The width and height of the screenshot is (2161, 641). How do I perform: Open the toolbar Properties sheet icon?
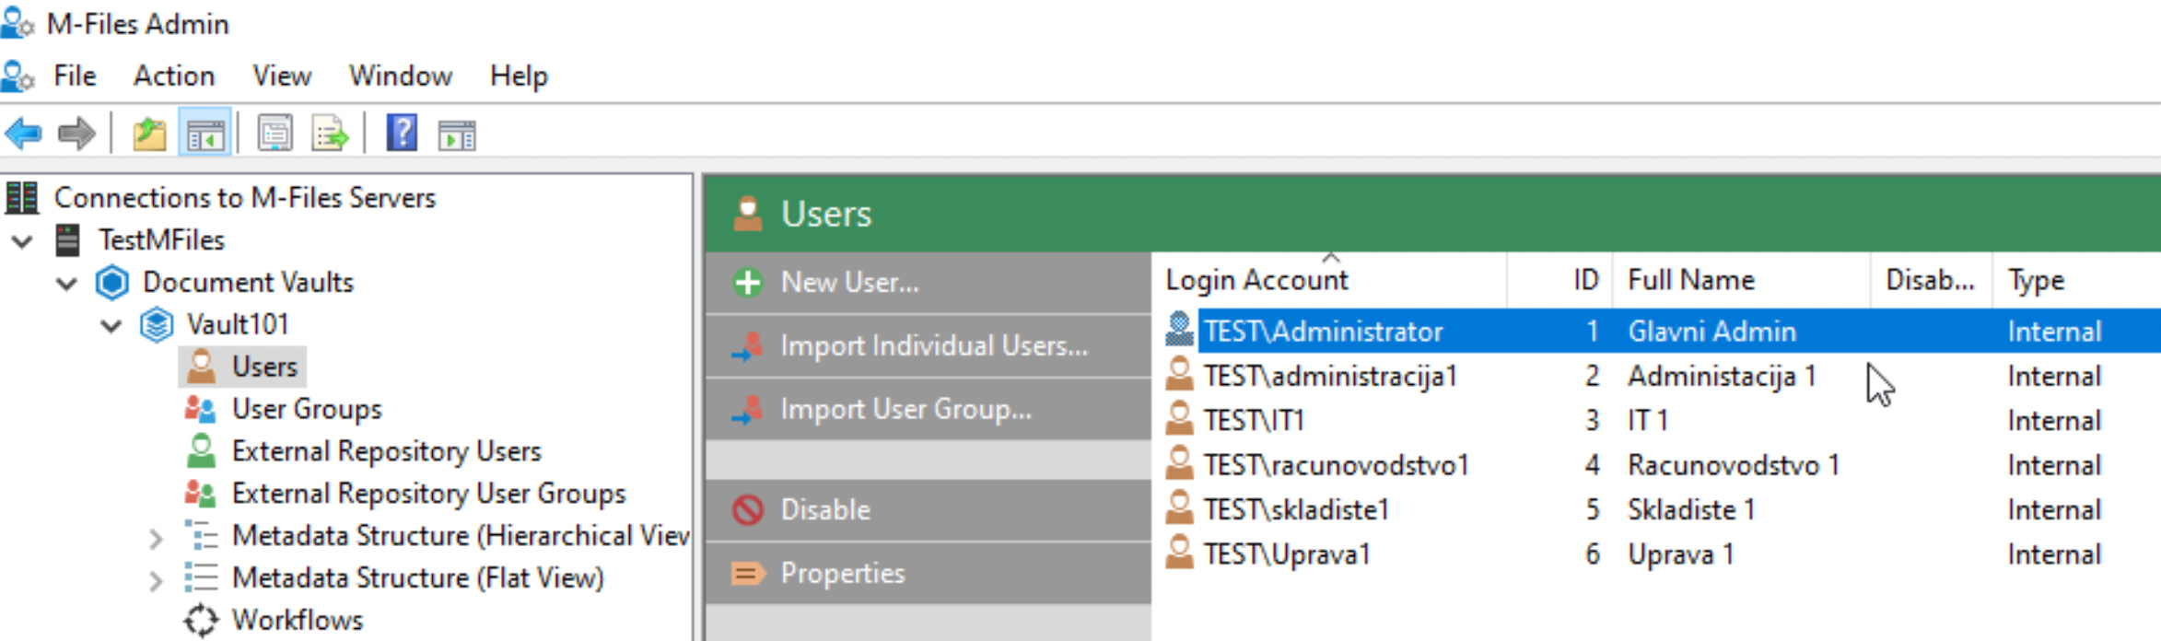point(275,134)
